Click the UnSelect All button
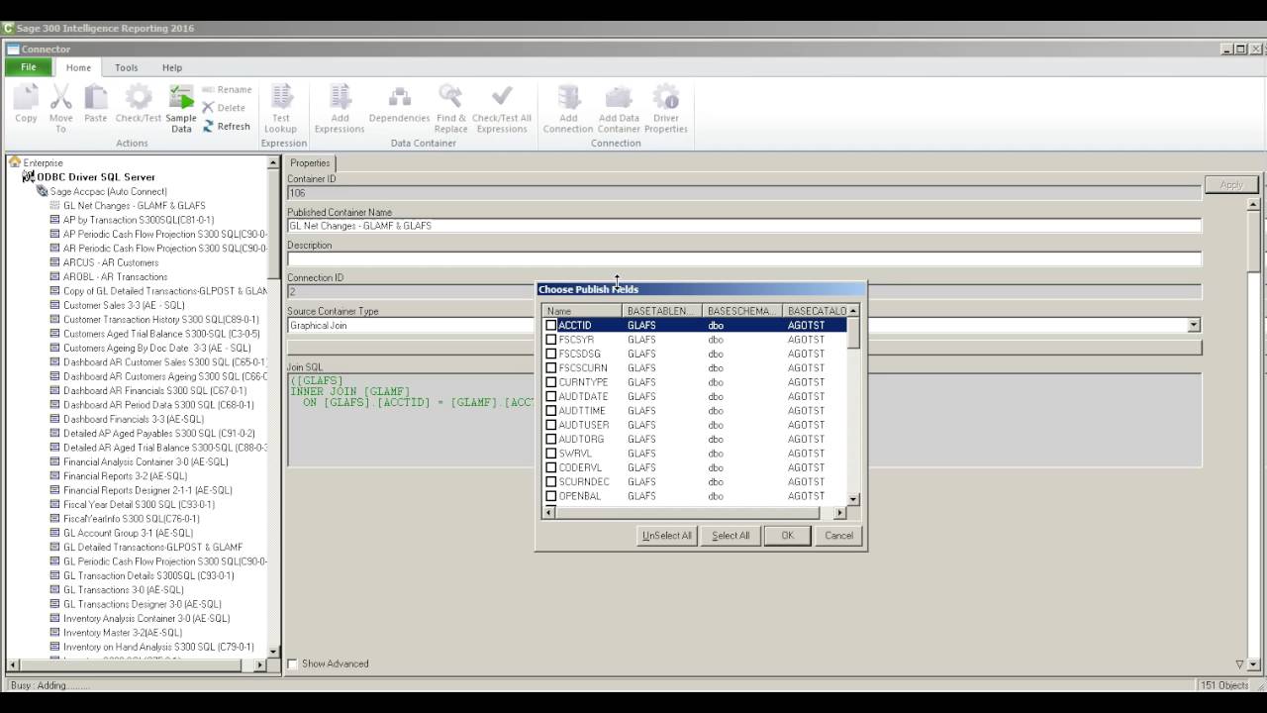Screen dimensions: 1267x713 [667, 536]
